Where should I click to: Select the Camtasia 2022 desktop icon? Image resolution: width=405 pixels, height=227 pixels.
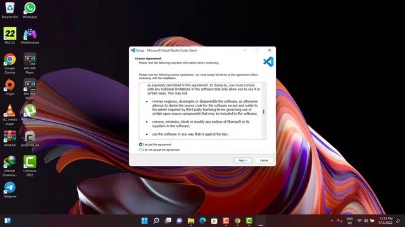click(x=30, y=166)
